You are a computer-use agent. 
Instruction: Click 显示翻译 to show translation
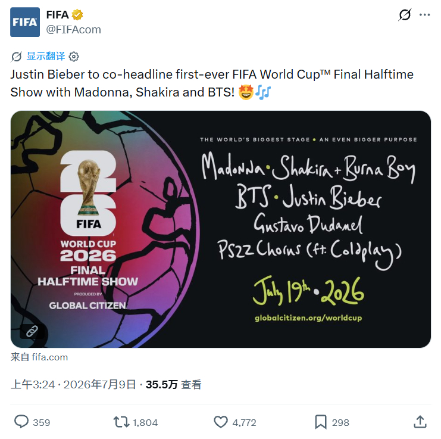coord(46,56)
